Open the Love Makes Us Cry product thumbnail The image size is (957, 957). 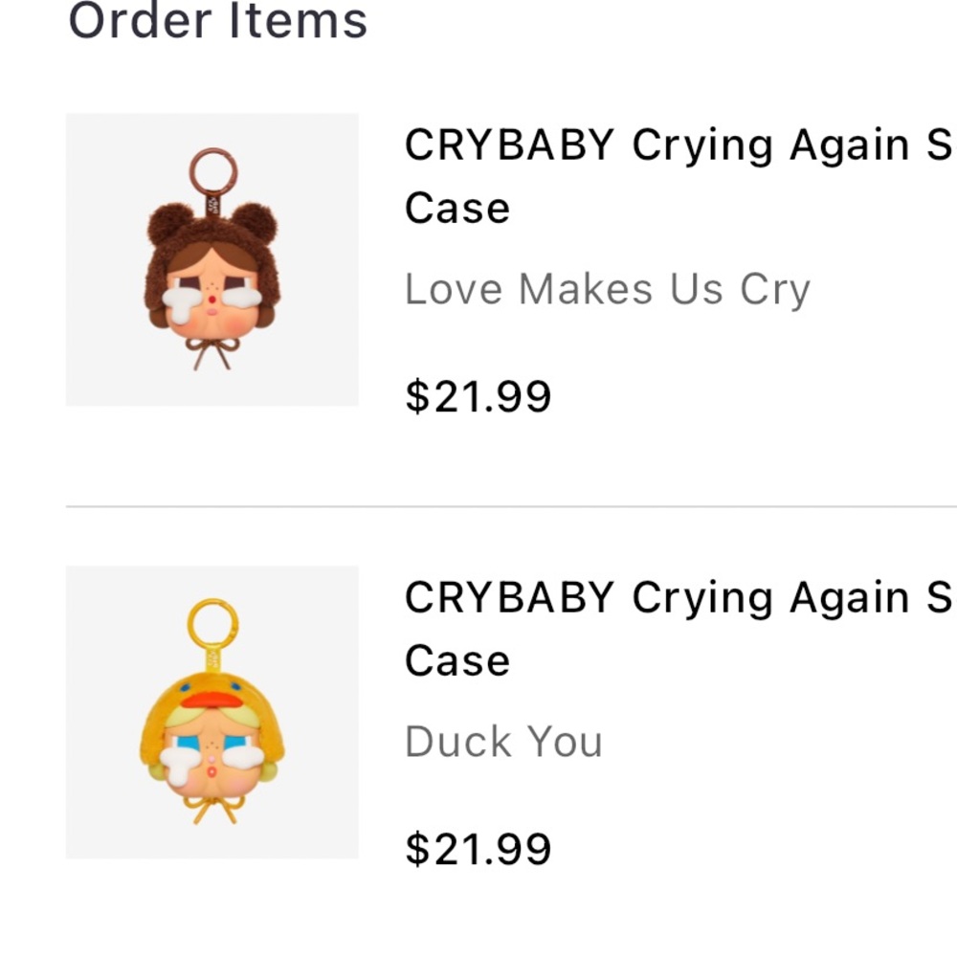(x=212, y=259)
